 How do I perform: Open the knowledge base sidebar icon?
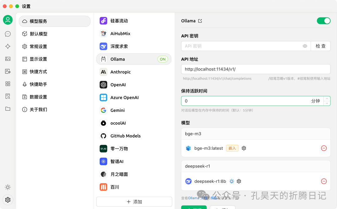8,96
